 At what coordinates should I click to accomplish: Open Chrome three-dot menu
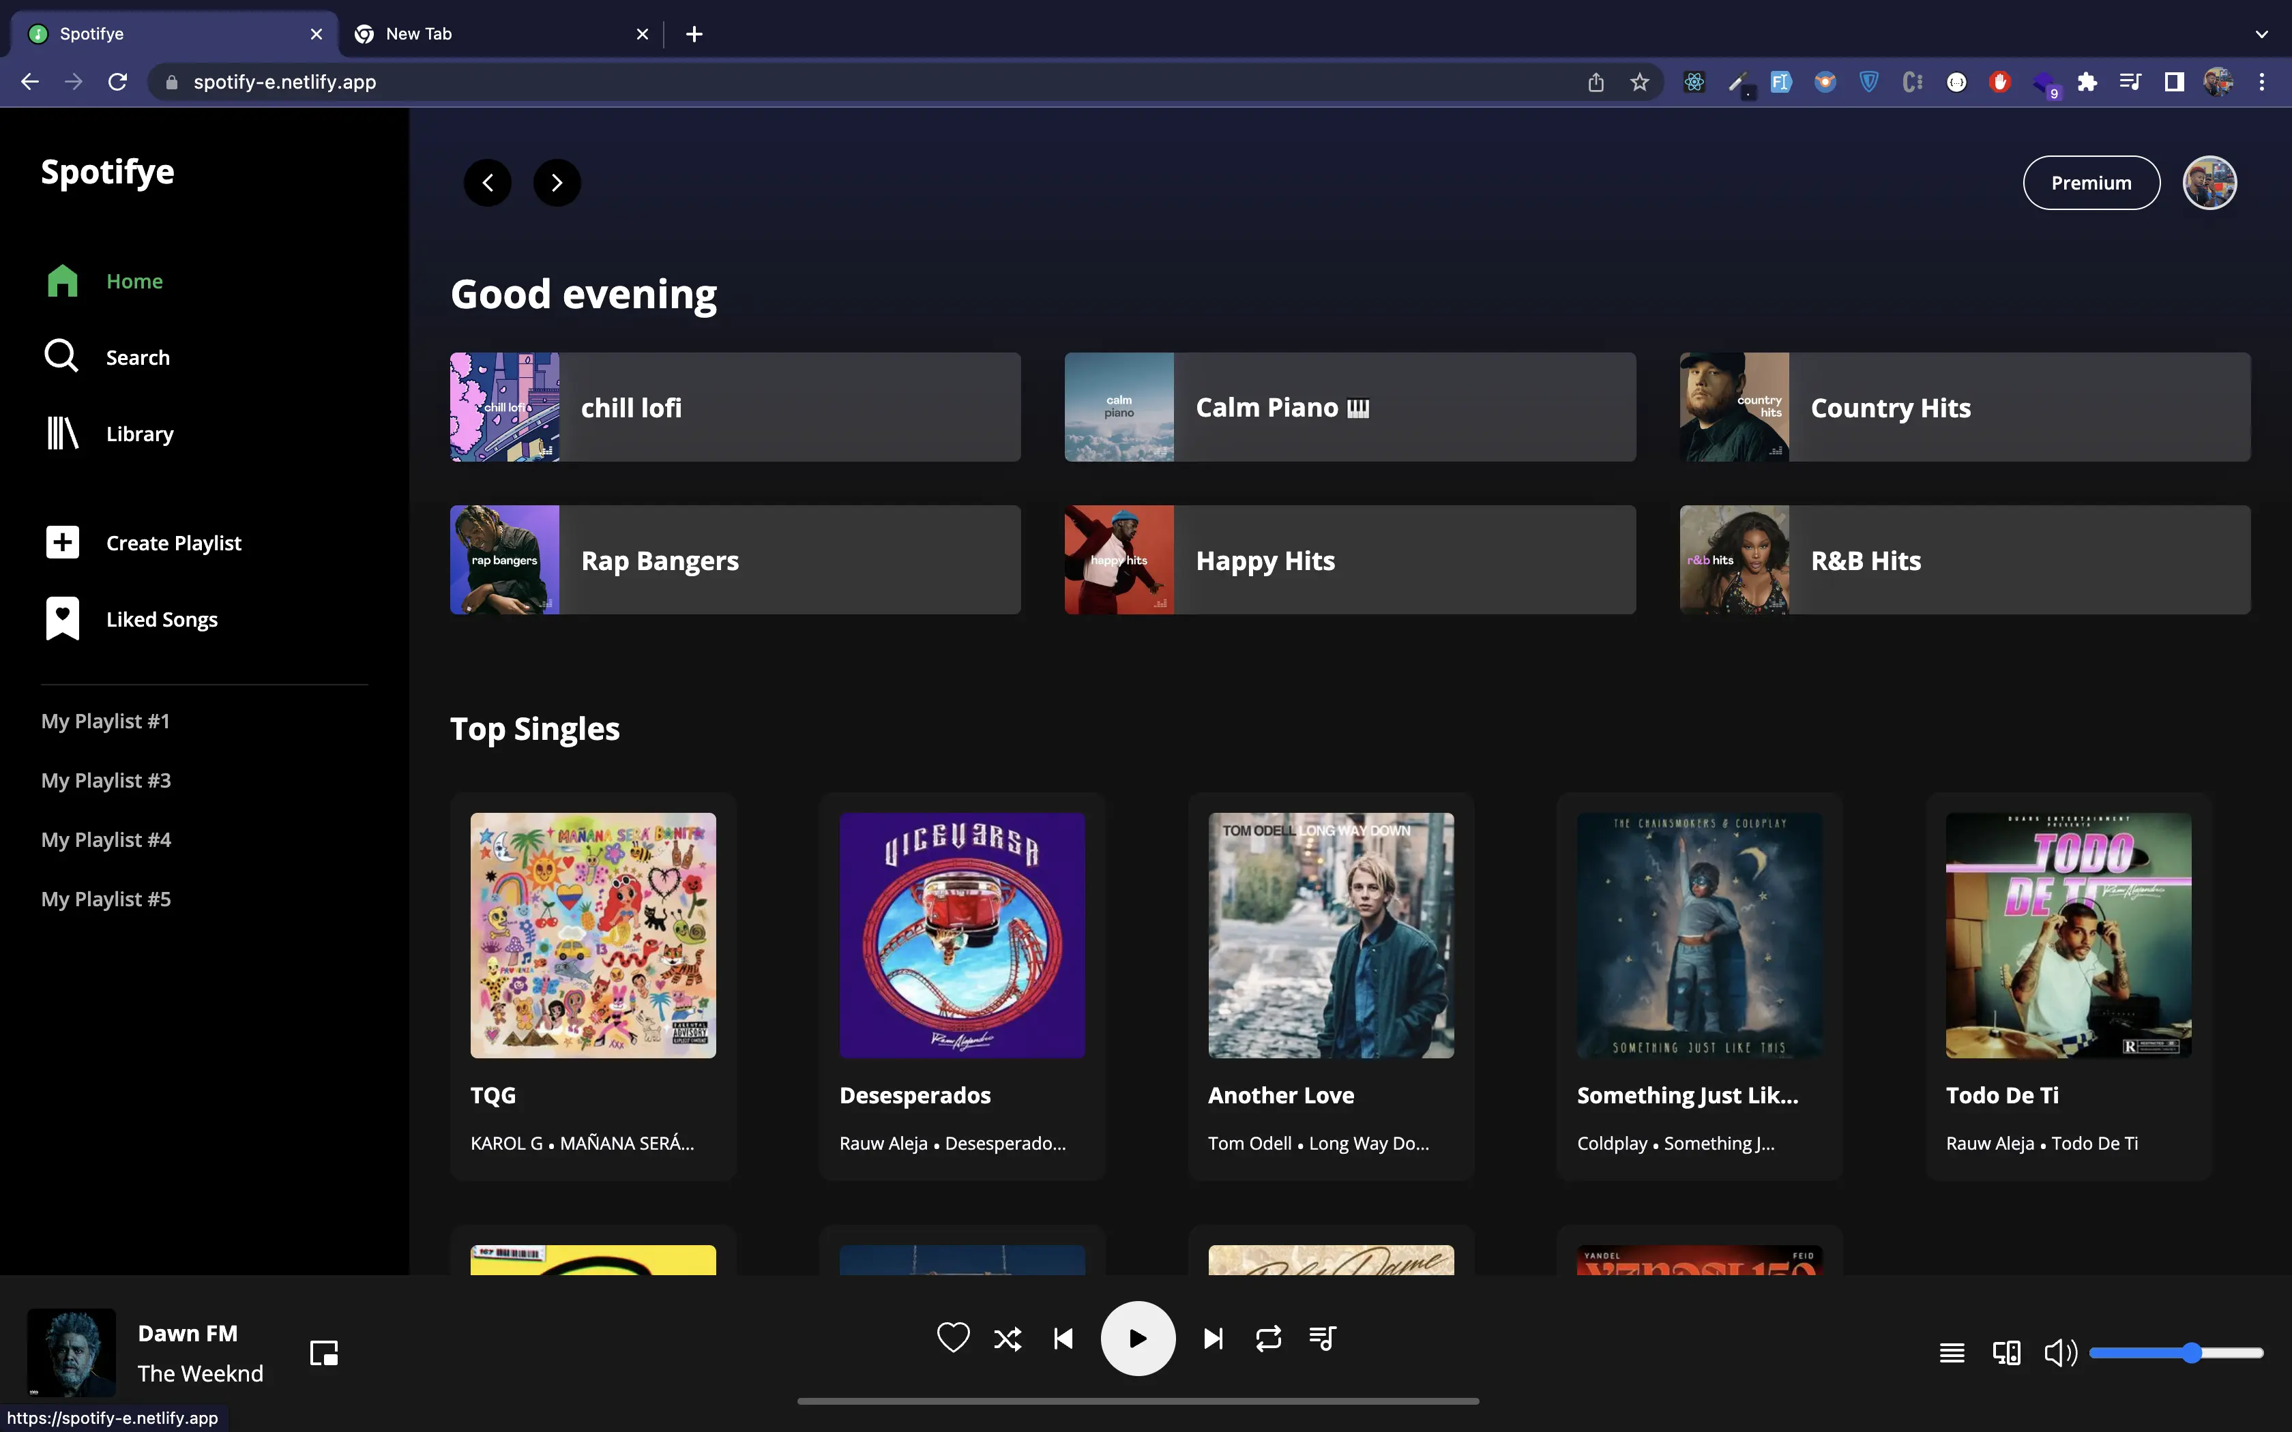(x=2262, y=83)
